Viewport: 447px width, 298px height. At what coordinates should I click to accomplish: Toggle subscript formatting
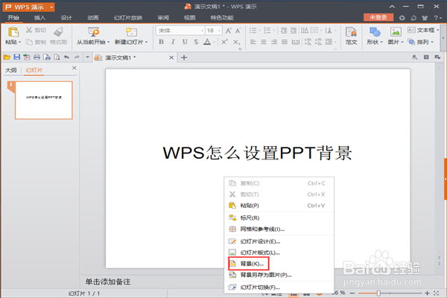236,42
